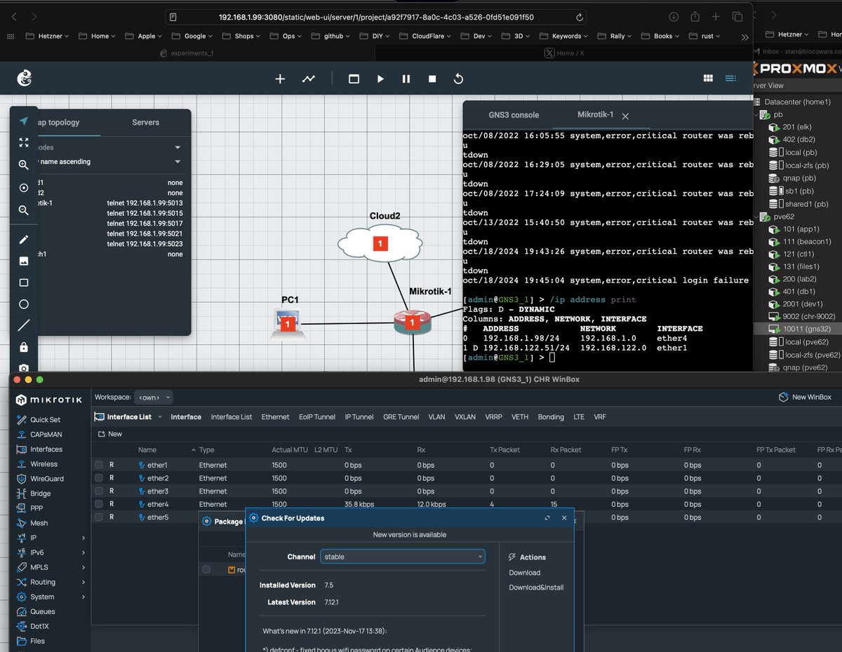Expand the Routing submenu in WinBox sidebar

(x=42, y=582)
